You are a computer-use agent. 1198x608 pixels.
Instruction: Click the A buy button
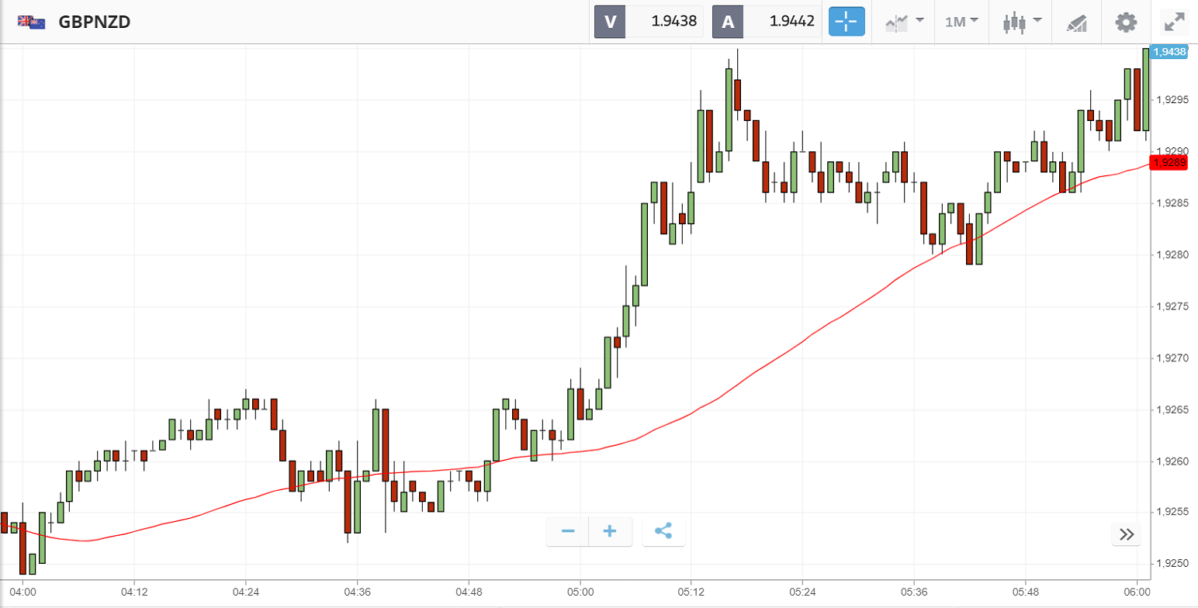coord(728,22)
